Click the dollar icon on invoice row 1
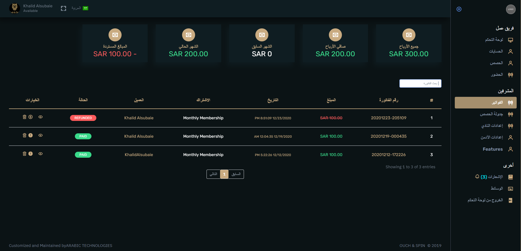 pos(31,117)
